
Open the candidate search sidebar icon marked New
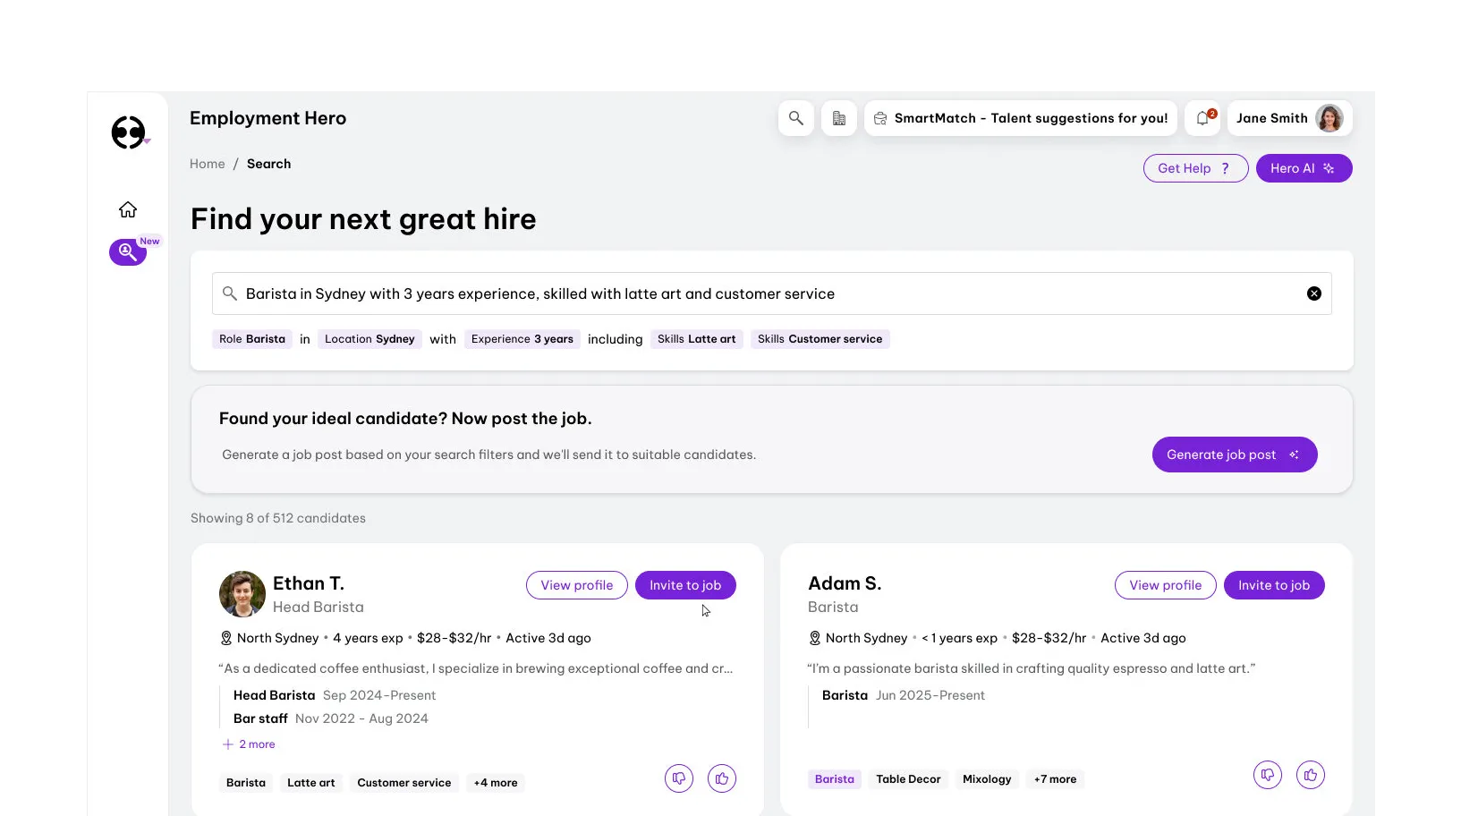128,252
